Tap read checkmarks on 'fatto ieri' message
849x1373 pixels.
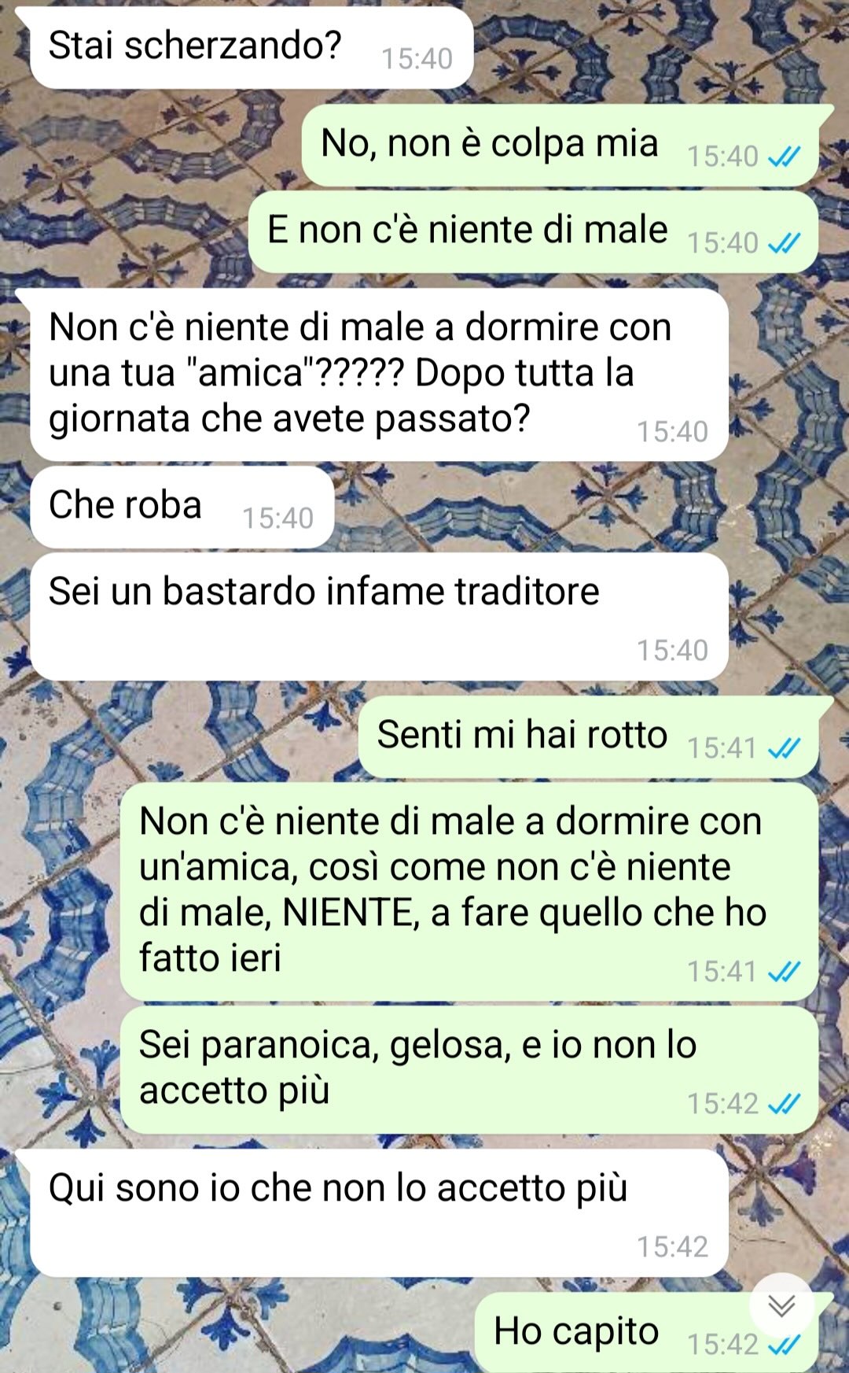click(x=784, y=972)
